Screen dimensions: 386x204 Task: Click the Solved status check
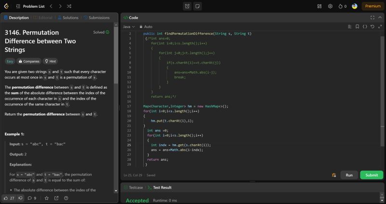point(101,32)
